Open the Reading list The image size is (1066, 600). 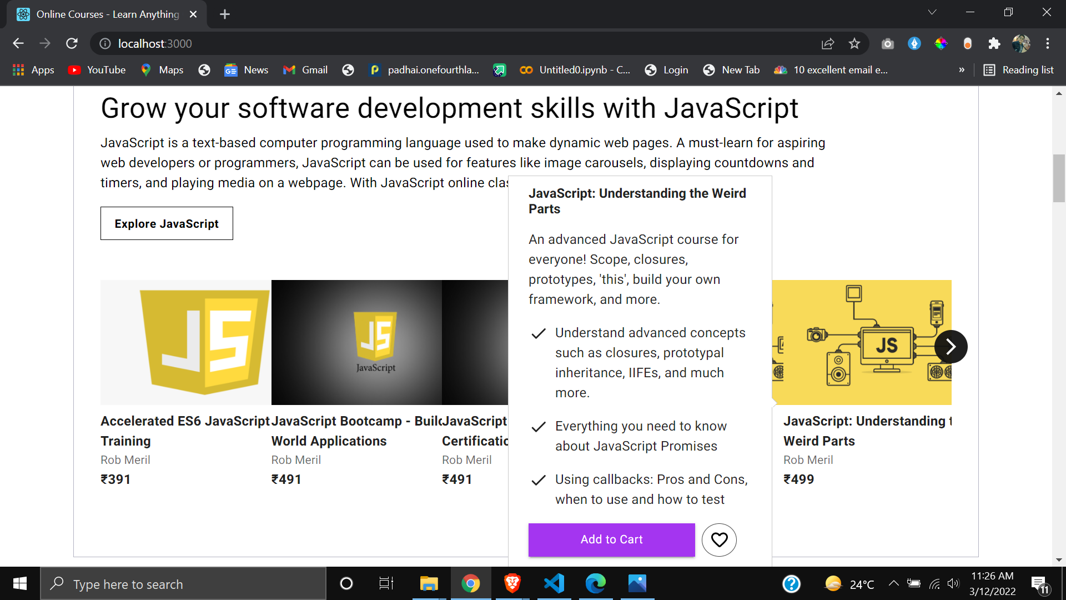tap(1019, 70)
